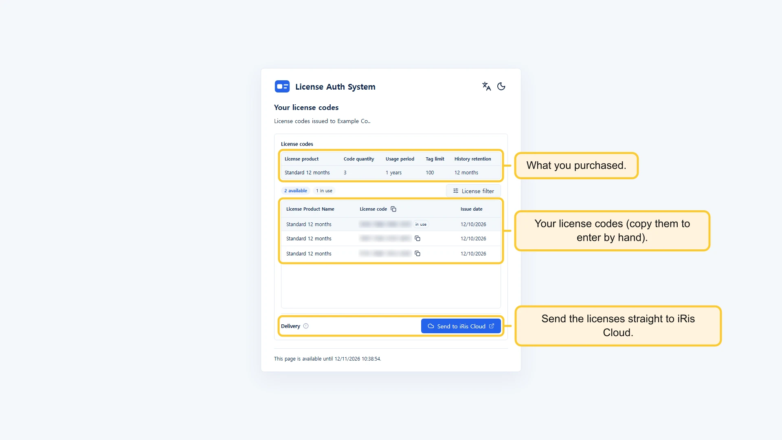The height and width of the screenshot is (440, 782).
Task: Click the '12 months' history retention value
Action: [x=466, y=173]
